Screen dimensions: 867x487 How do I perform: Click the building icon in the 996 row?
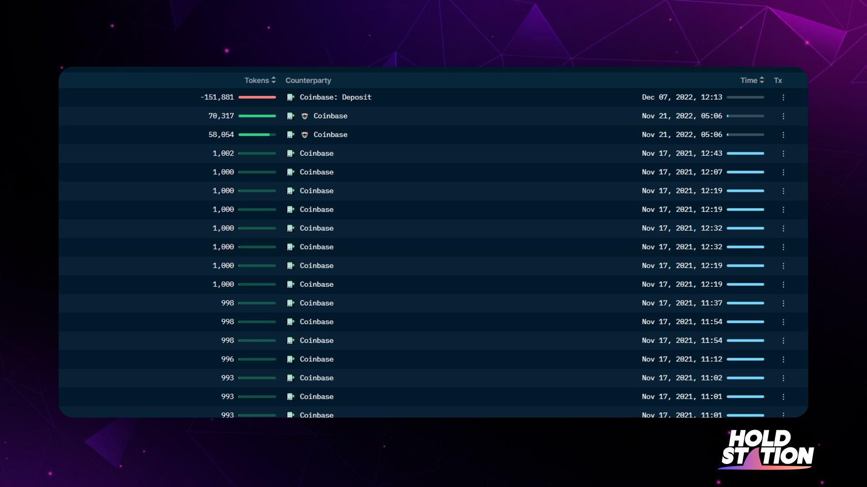coord(291,359)
